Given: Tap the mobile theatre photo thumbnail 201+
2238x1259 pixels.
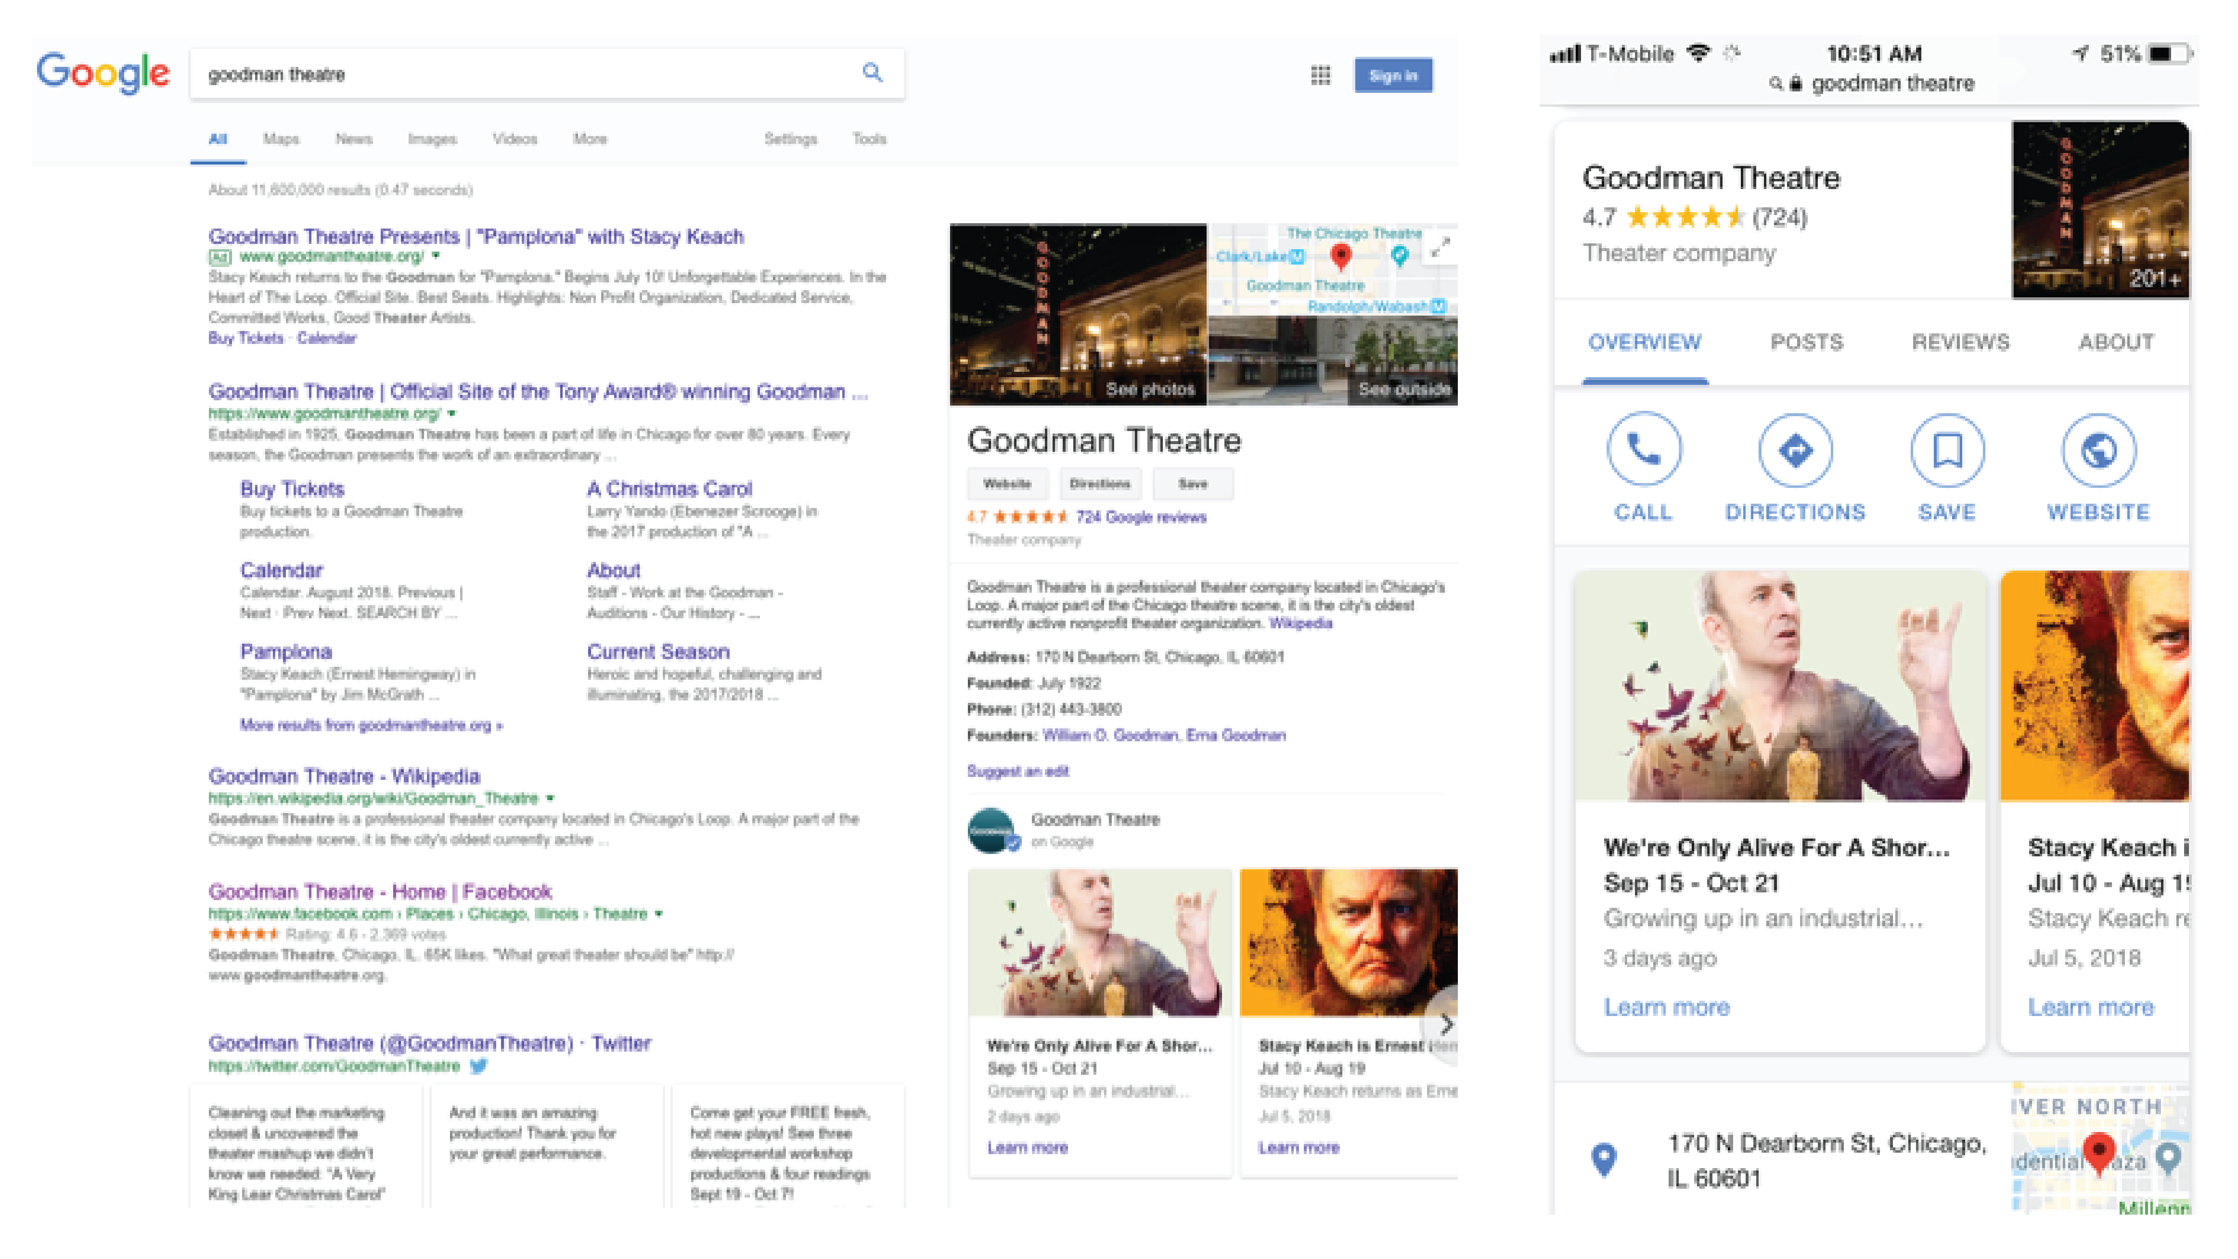Looking at the screenshot, I should coord(2100,209).
